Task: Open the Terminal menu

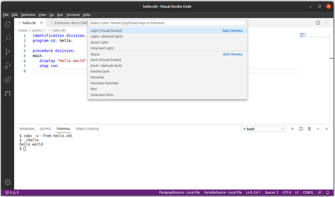Action: coord(73,15)
